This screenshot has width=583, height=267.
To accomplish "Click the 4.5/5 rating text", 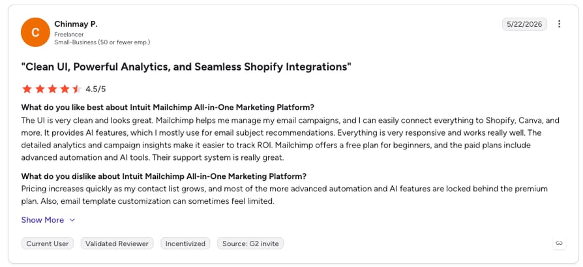I will (96, 89).
